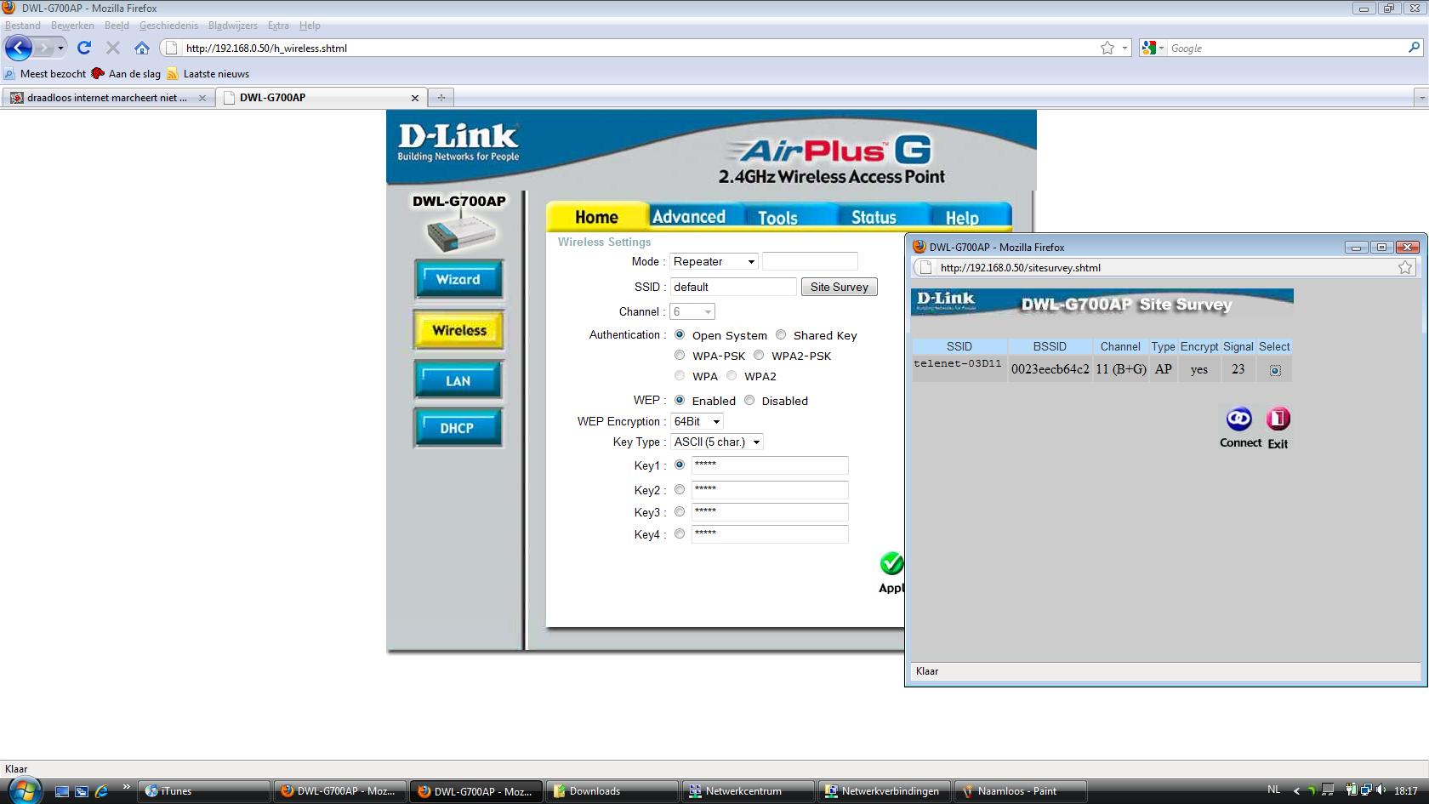This screenshot has width=1429, height=804.
Task: Open the Tools tab
Action: (x=777, y=217)
